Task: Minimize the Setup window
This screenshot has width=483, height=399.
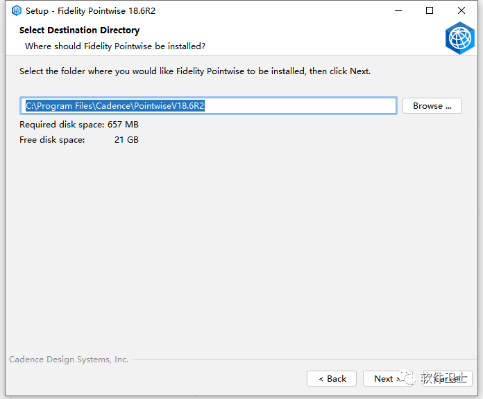Action: coord(398,11)
